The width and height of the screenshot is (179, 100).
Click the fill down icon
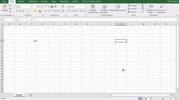(x=143, y=9)
